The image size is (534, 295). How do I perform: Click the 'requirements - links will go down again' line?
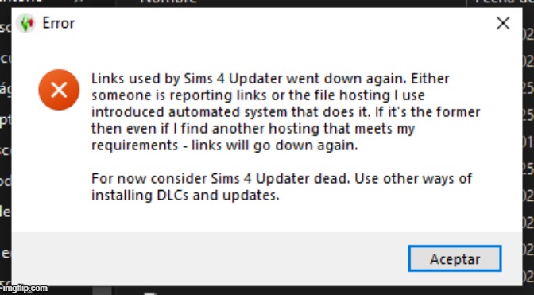(x=224, y=146)
